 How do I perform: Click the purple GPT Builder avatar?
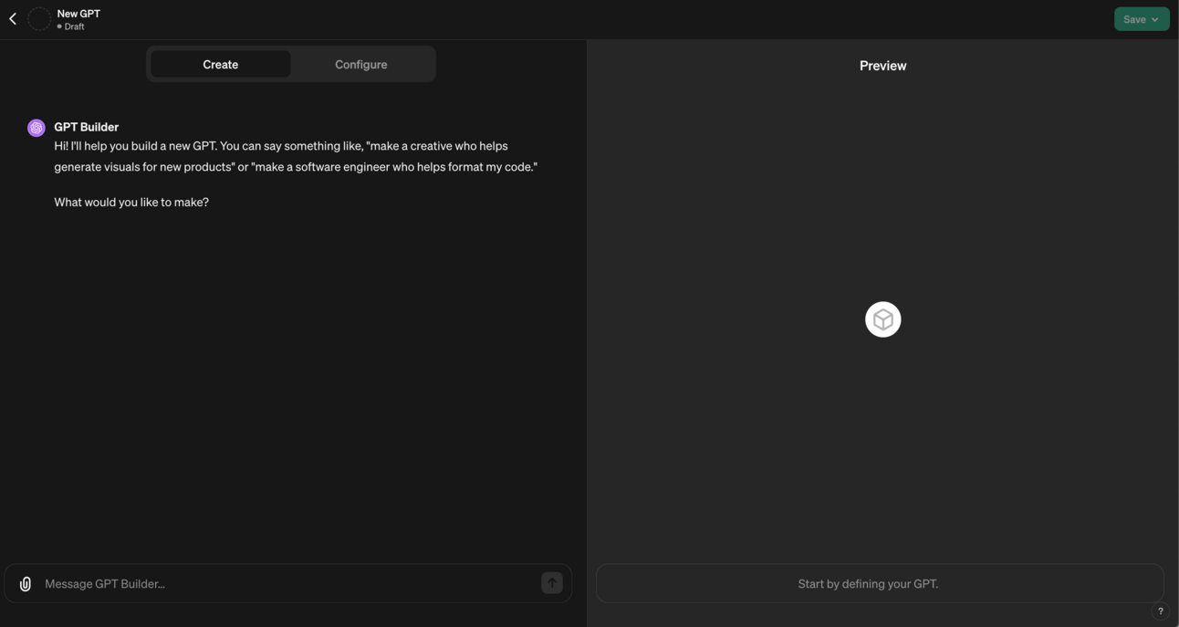coord(37,128)
